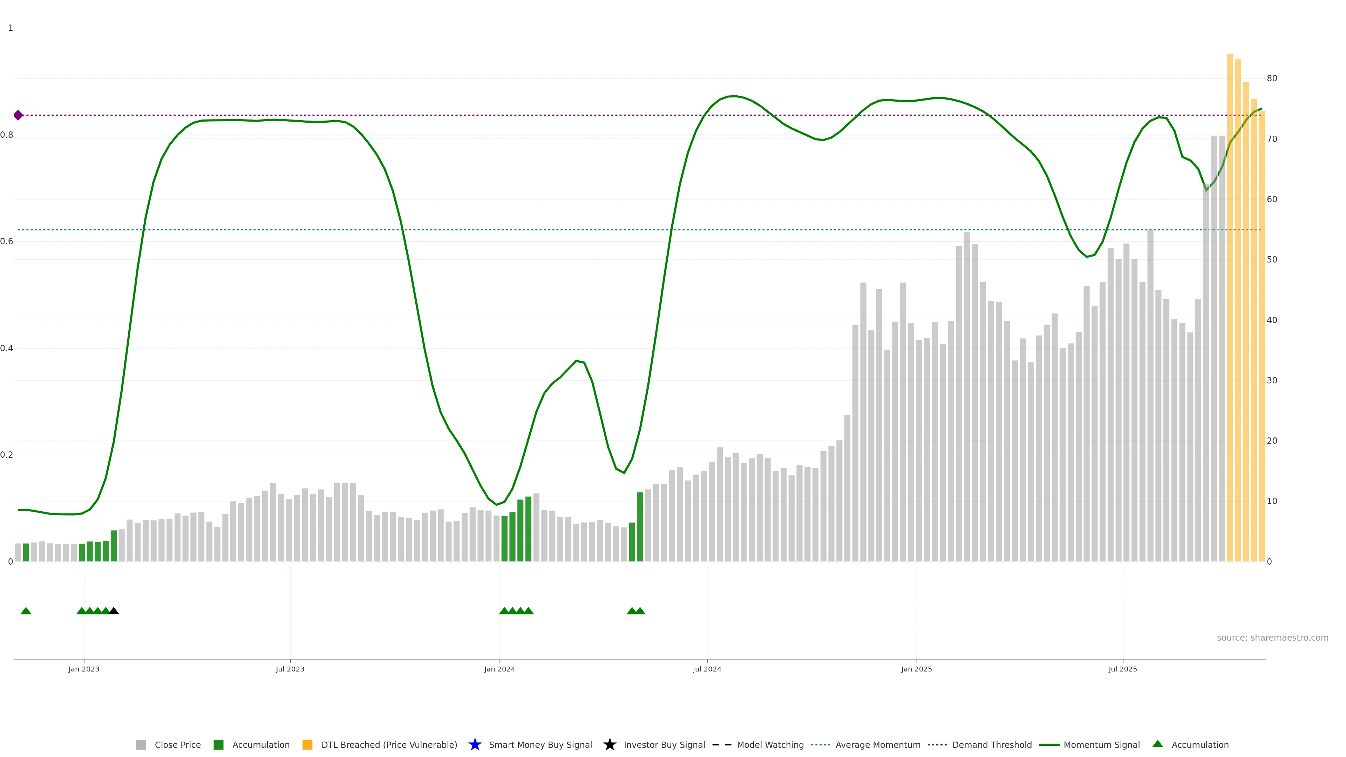Click the black Investor Buy star legend icon
The height and width of the screenshot is (757, 1346).
tap(609, 744)
